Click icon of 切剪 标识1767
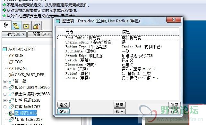This screenshot has height=125, width=206. 11,107
